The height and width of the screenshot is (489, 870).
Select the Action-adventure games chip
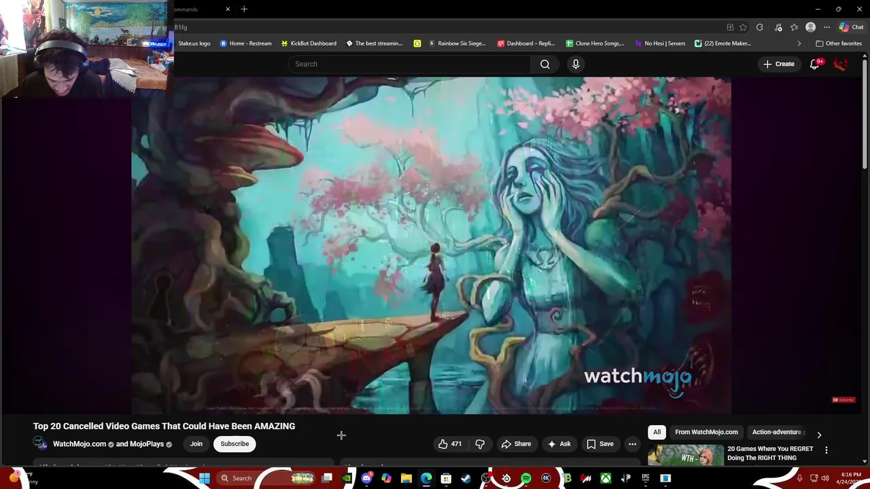coord(777,432)
